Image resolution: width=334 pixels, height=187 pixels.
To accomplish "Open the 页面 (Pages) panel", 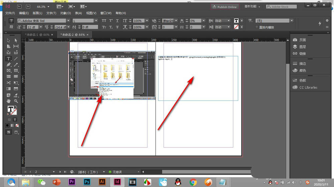I will tap(300, 40).
